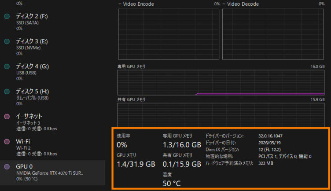This screenshot has width=331, height=191.
Task: Click the 共有 GPU メモリ usage graph
Action: 221,115
